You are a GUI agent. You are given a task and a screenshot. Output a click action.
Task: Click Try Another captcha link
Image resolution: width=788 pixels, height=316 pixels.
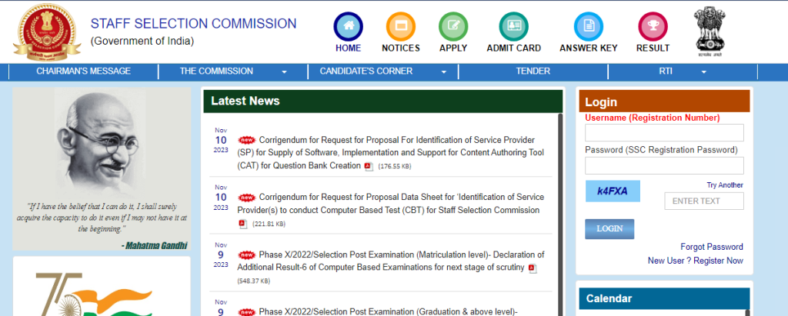(x=725, y=185)
